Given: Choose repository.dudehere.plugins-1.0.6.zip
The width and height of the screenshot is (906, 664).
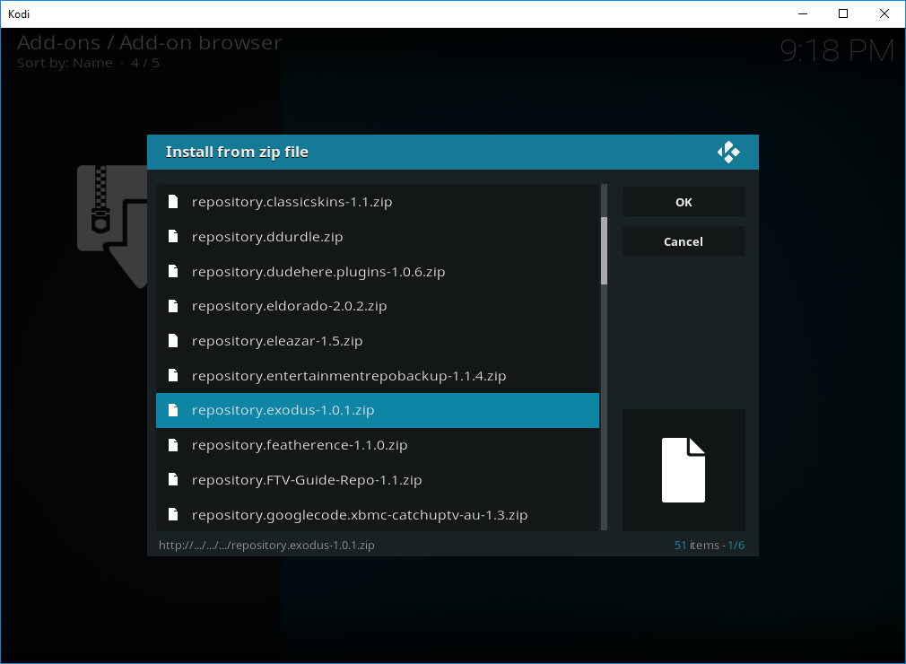Looking at the screenshot, I should tap(378, 272).
